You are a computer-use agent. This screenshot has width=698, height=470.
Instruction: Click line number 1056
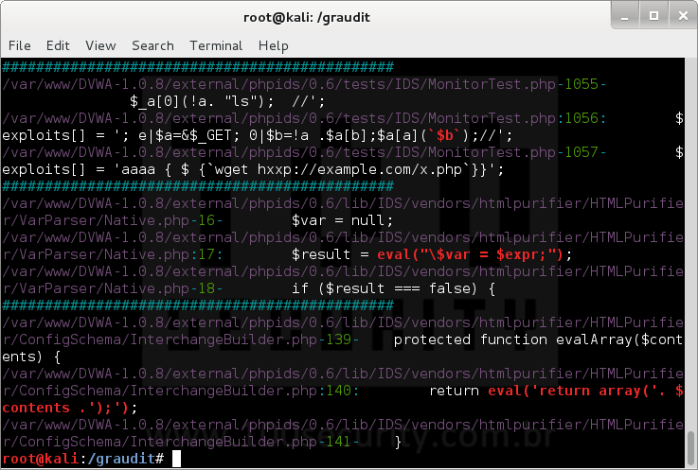point(581,118)
